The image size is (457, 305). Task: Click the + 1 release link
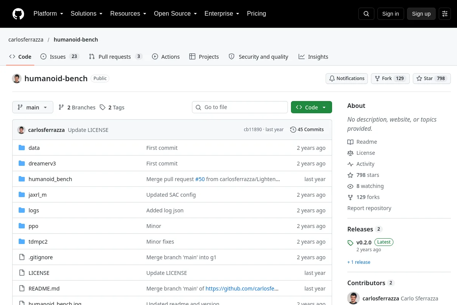coord(359,262)
